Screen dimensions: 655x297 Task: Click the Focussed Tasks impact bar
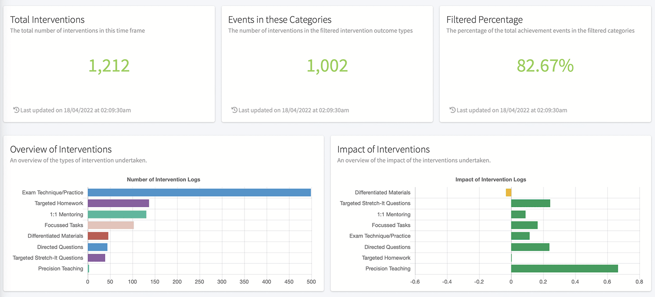[524, 225]
